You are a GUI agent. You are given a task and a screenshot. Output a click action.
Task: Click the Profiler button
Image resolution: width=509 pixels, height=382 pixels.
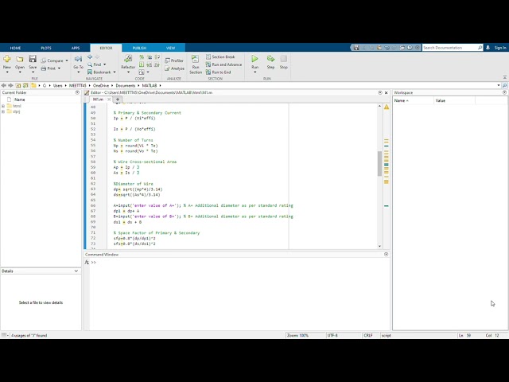pos(174,60)
